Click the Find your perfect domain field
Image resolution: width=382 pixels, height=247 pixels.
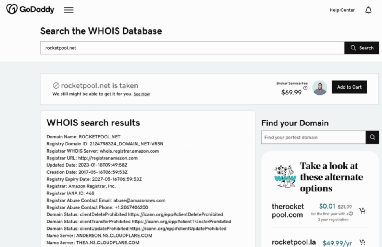click(x=314, y=137)
